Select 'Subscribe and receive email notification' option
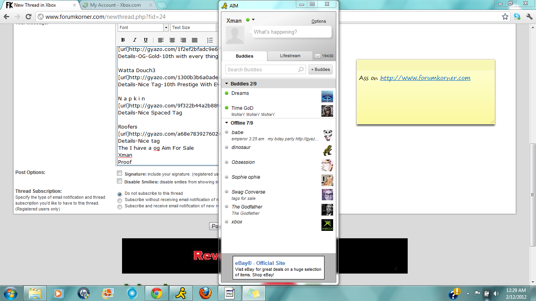 120,207
